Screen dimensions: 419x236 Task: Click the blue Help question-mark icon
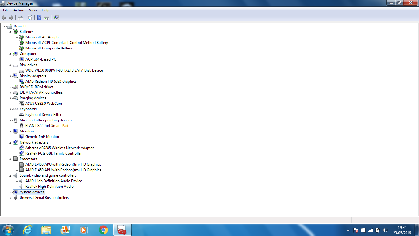tap(39, 18)
